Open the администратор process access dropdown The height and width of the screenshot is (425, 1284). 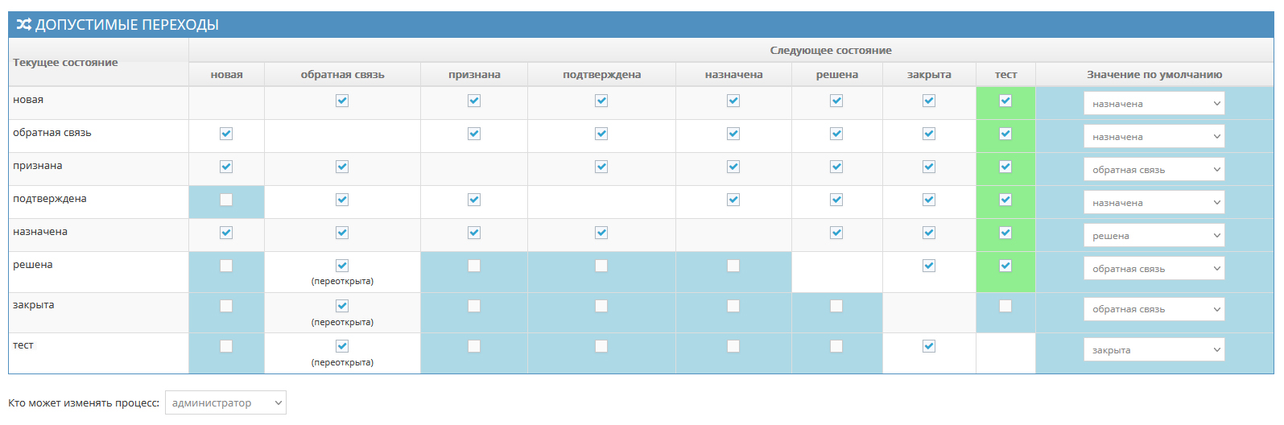pos(225,402)
